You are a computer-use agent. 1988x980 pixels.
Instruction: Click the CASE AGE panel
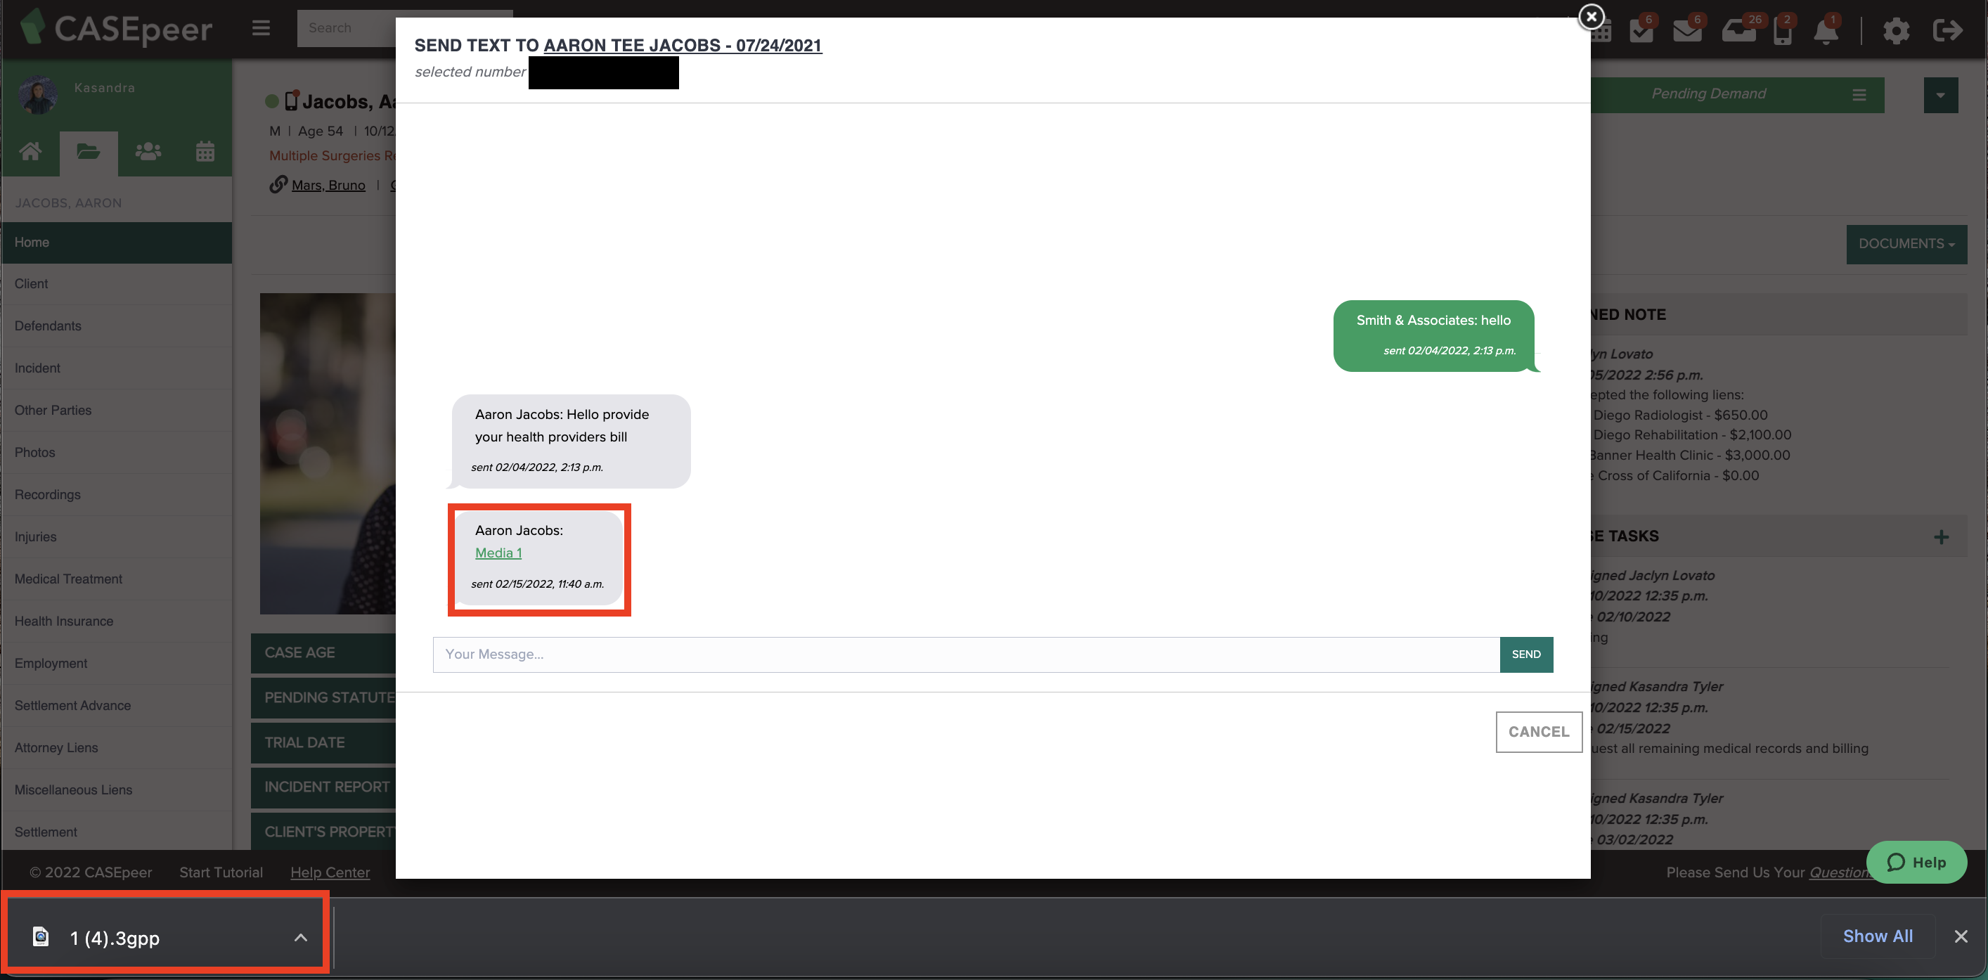point(323,653)
